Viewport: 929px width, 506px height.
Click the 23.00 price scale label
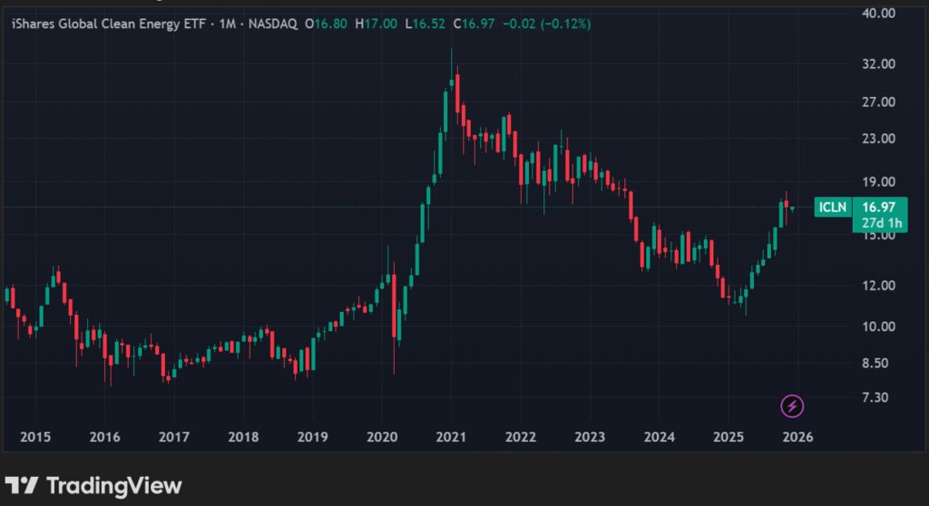point(878,139)
